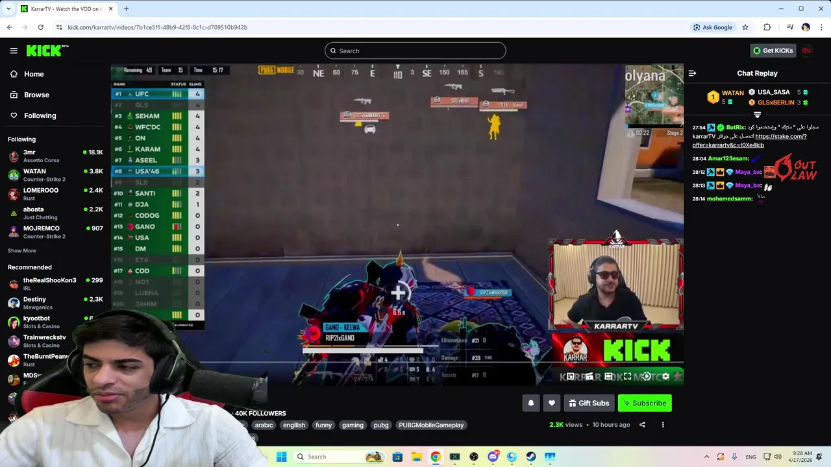Focus the Kick search box

pyautogui.click(x=415, y=51)
